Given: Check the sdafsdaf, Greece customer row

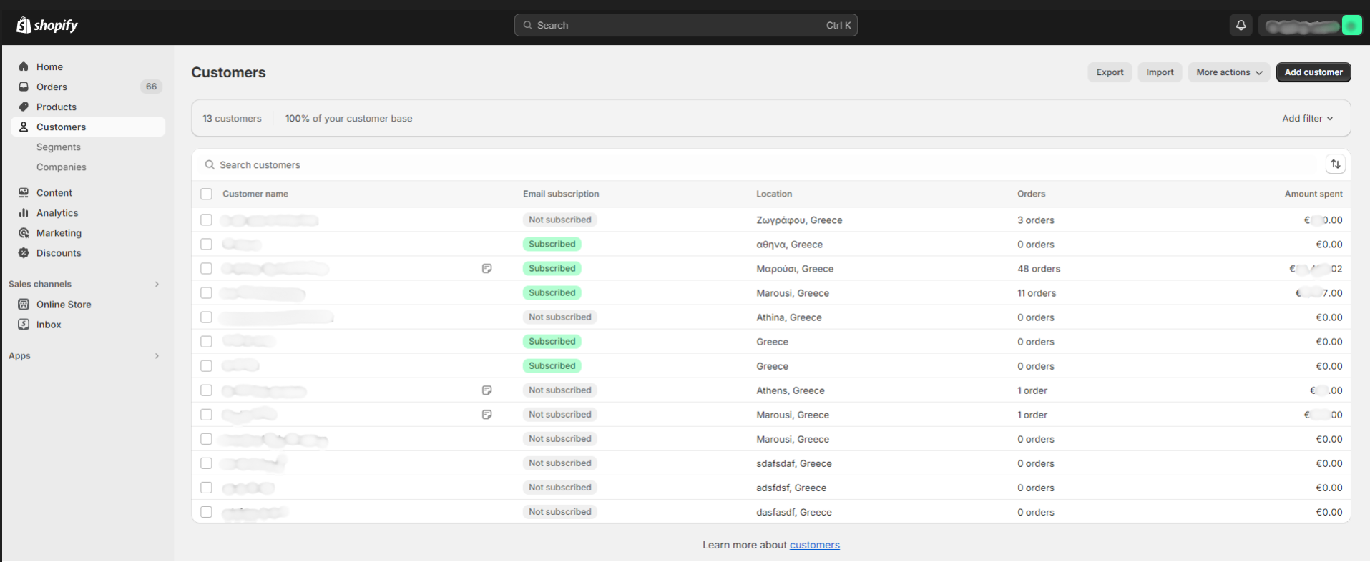Looking at the screenshot, I should [x=206, y=463].
